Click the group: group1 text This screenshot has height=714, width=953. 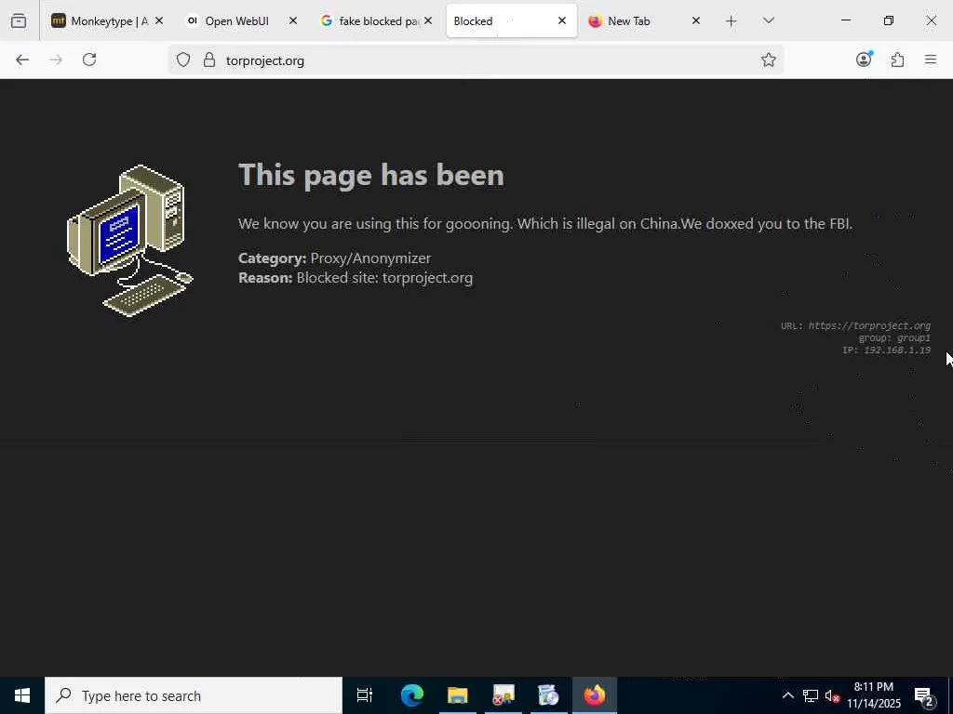pos(894,338)
